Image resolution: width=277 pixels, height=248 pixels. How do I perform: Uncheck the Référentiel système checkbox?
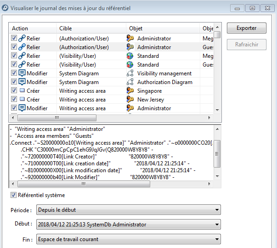coord(13,195)
